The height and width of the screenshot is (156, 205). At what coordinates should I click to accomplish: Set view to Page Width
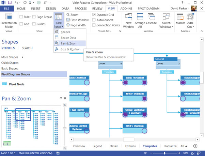[76, 25]
